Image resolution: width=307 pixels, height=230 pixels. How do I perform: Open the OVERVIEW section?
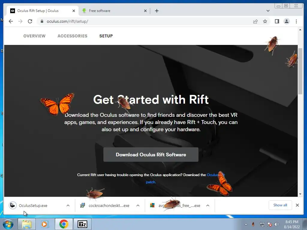tap(34, 36)
